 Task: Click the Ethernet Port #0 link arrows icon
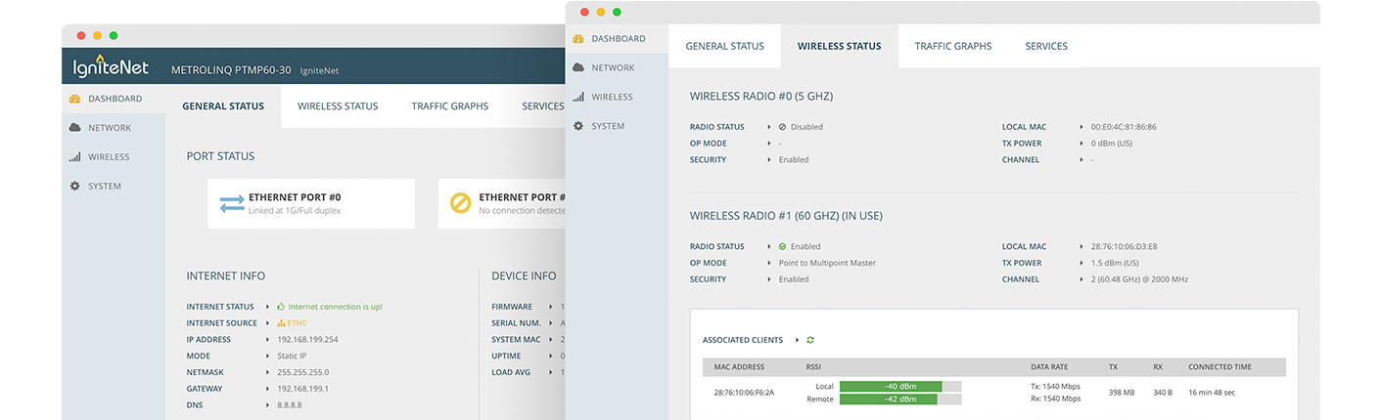tap(232, 203)
